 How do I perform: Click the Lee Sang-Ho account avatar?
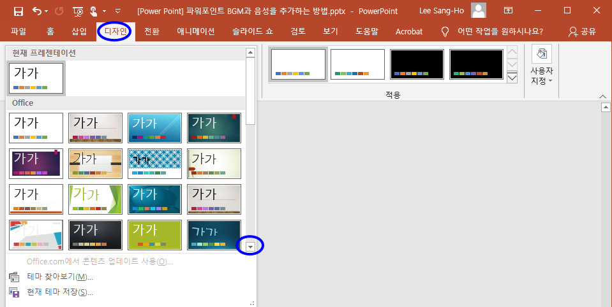click(x=479, y=11)
